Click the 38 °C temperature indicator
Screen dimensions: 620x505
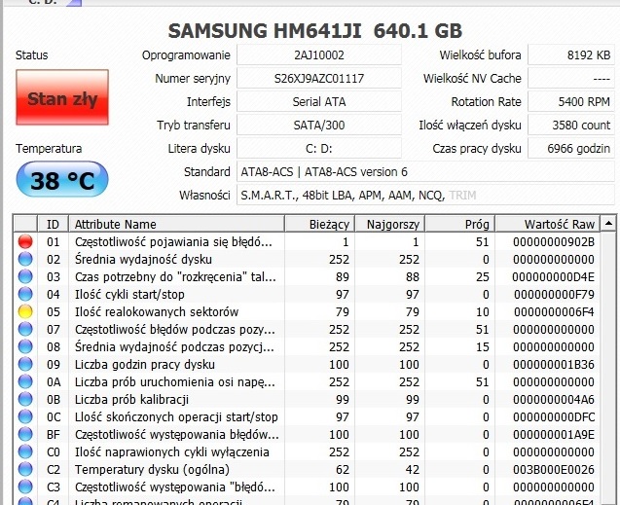point(62,179)
